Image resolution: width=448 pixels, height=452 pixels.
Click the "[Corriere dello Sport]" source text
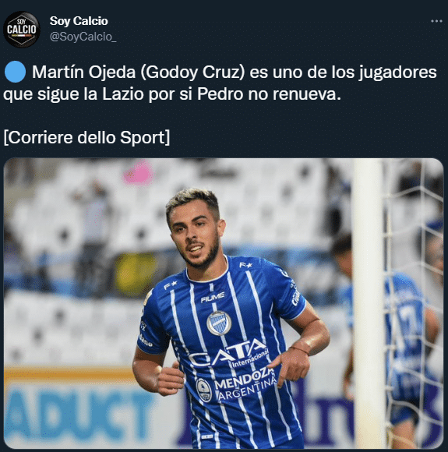tap(86, 137)
